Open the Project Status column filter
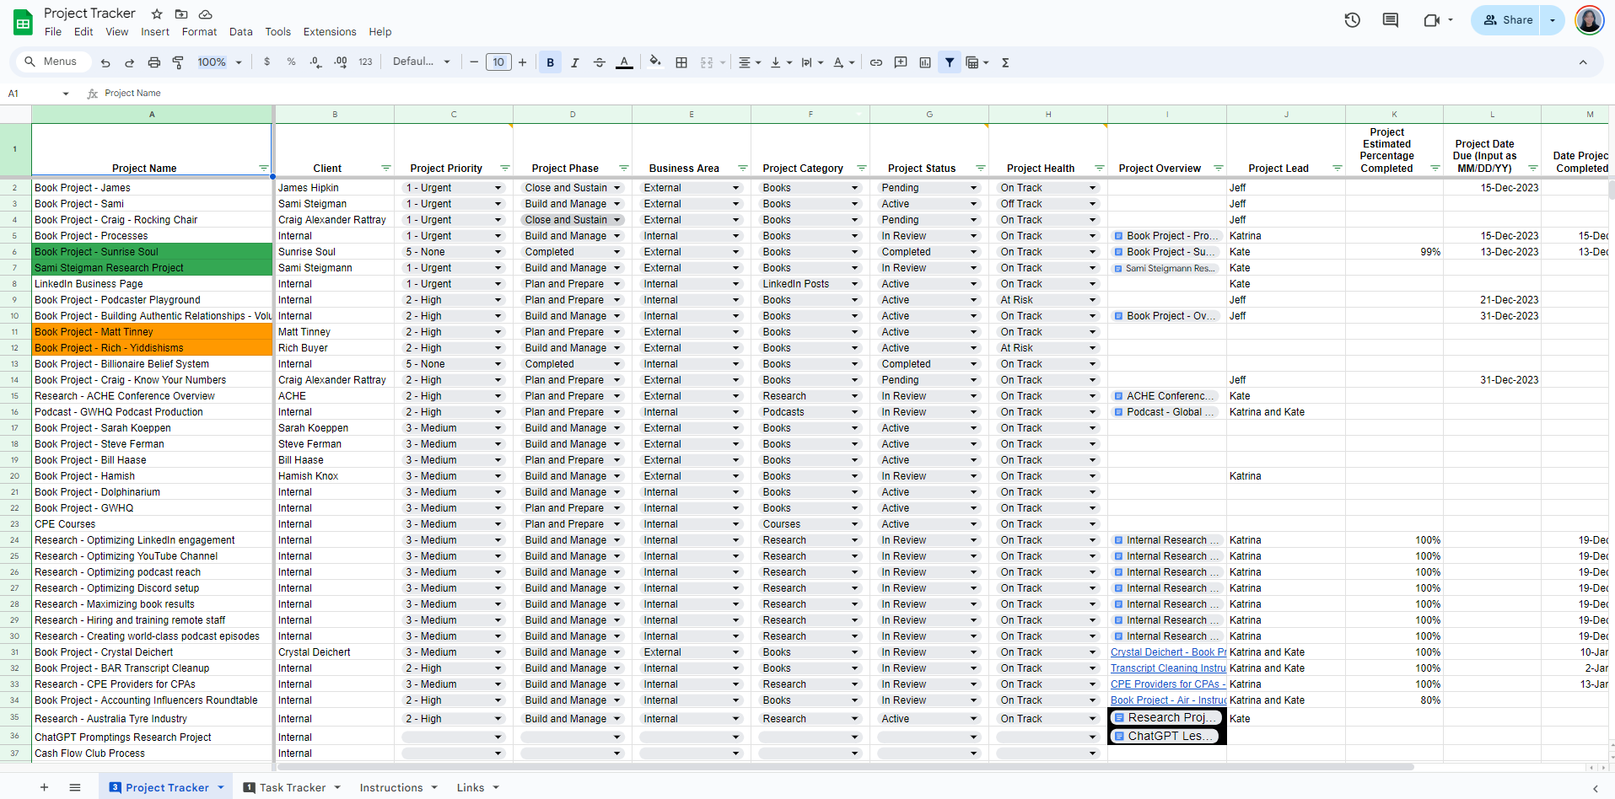 pos(980,168)
